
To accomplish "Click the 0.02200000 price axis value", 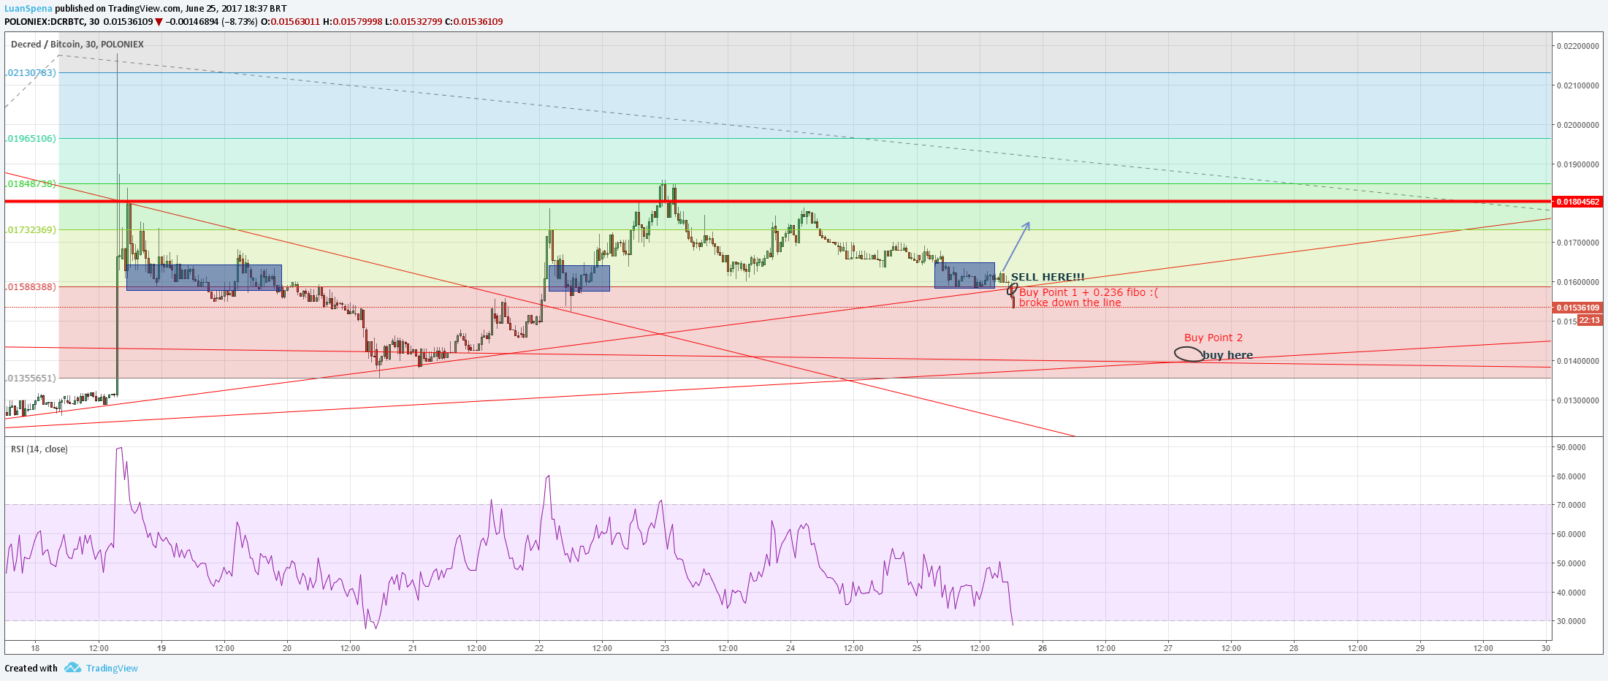I will [x=1578, y=46].
